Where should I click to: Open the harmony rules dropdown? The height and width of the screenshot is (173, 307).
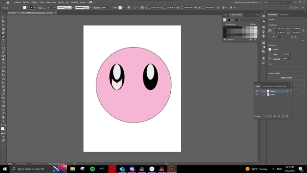point(258,20)
